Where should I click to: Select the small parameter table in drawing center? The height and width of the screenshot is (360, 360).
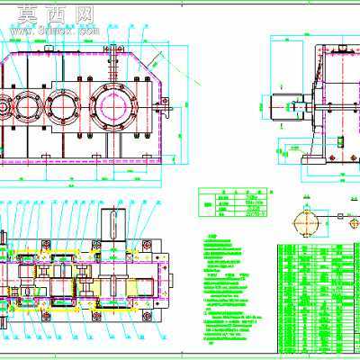tap(232, 202)
